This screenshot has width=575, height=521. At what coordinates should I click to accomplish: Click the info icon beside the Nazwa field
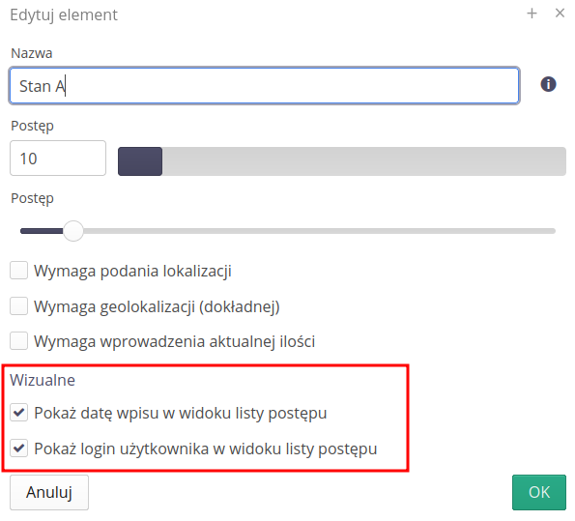click(x=548, y=84)
